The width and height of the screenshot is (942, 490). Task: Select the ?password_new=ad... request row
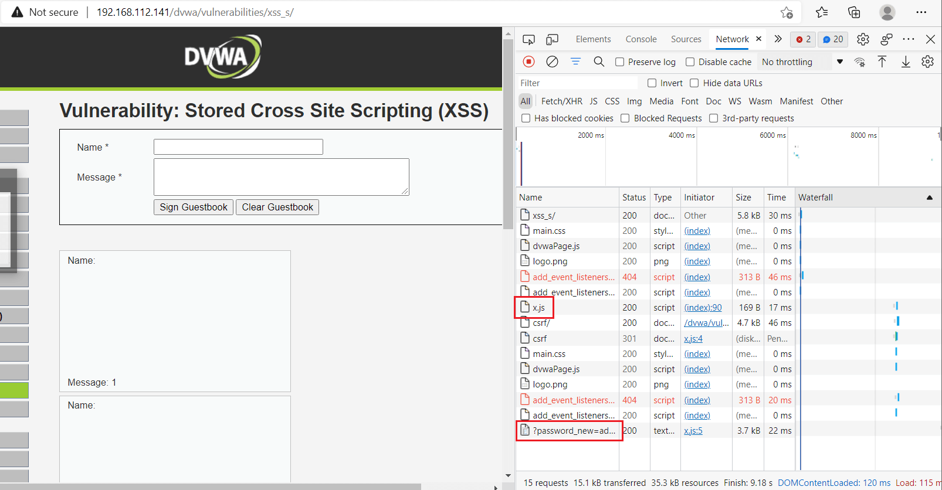[x=729, y=431]
